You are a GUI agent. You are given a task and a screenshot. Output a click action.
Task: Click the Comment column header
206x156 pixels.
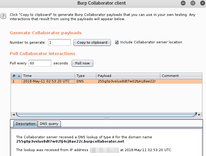coord(180,76)
